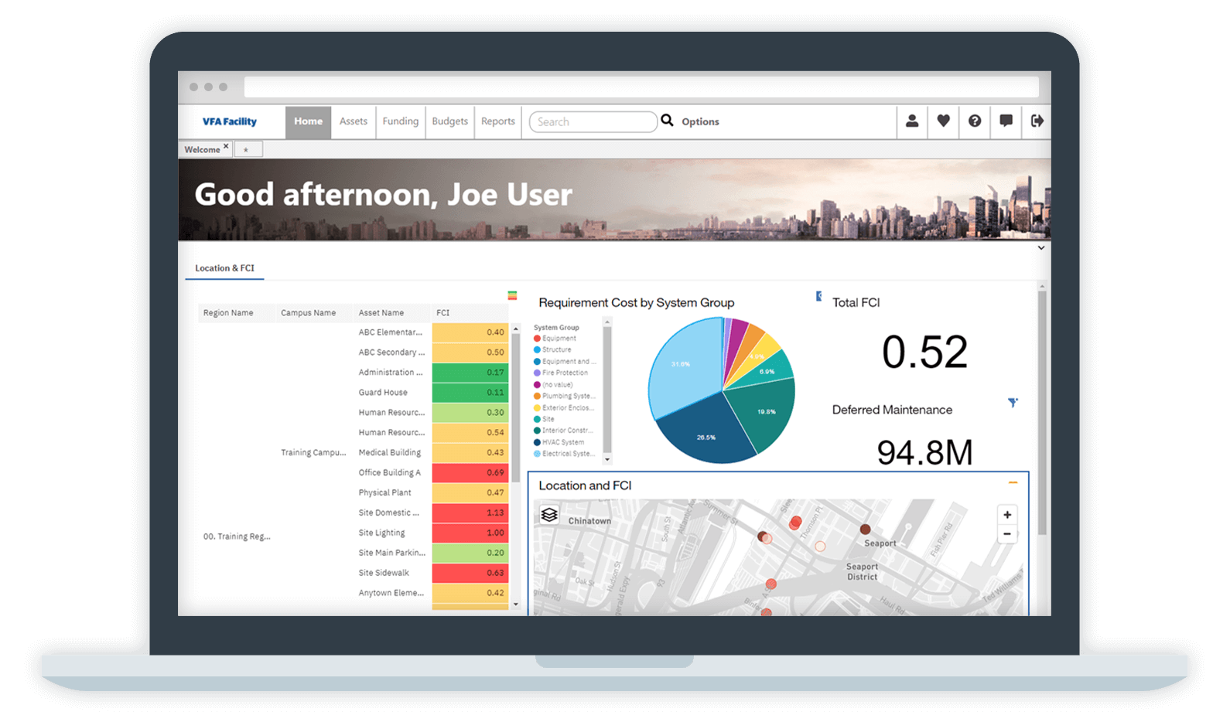Close the Welcome tab
This screenshot has width=1230, height=722.
(x=226, y=145)
